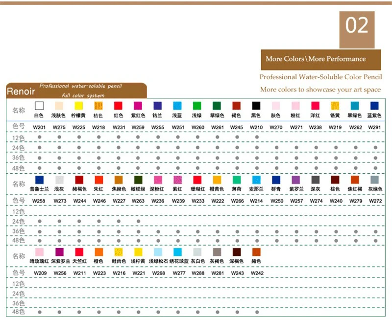Click color code W211
This screenshot has height=320, width=392.
[x=80, y=273]
